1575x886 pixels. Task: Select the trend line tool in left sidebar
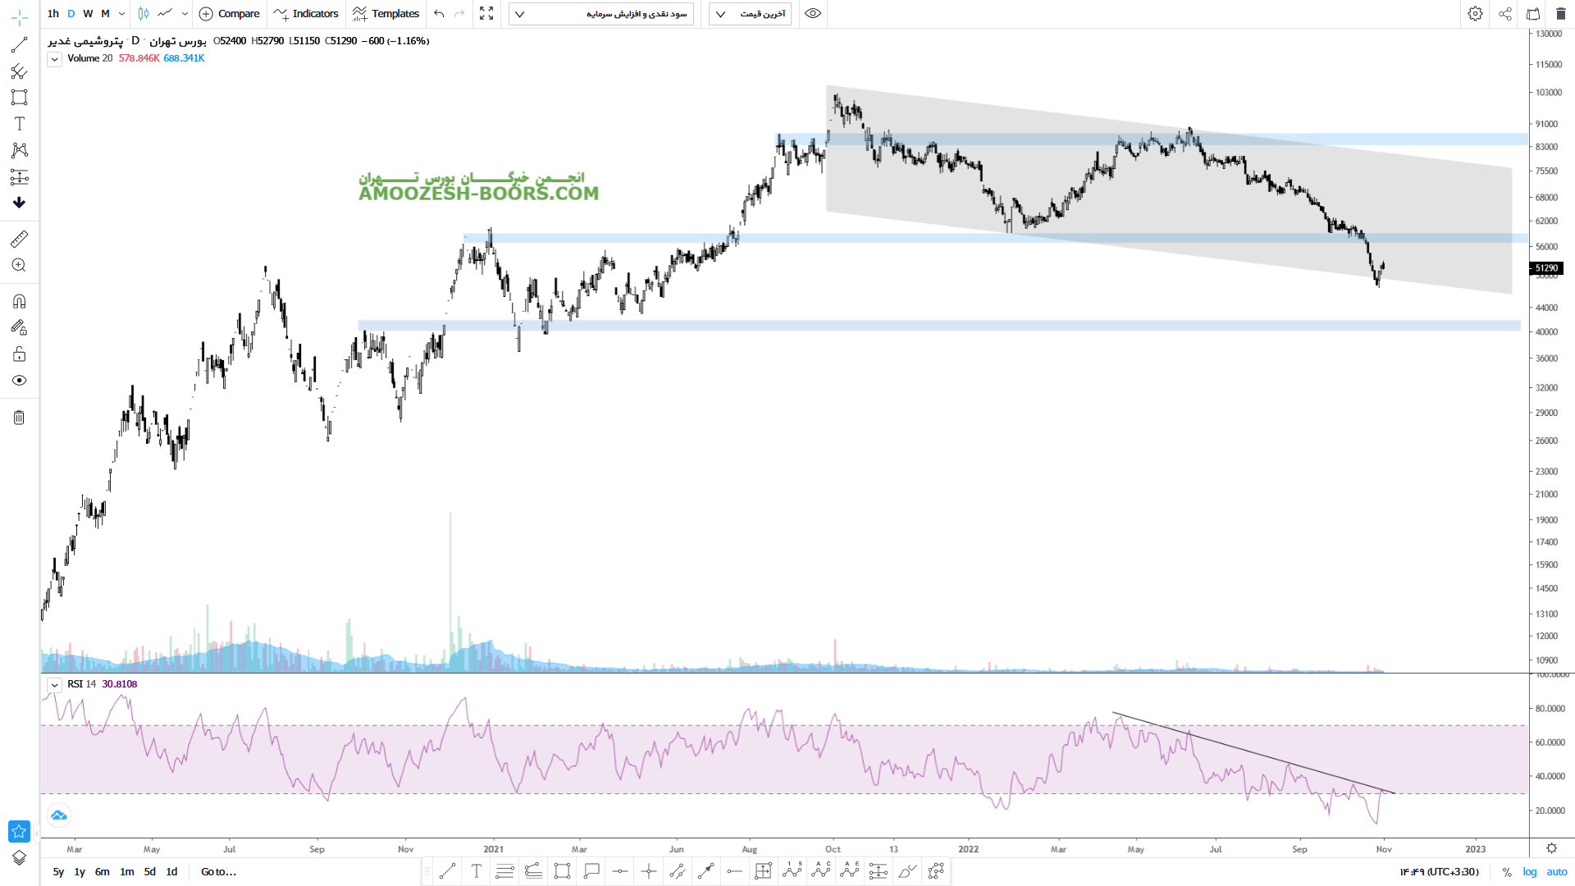coord(19,45)
